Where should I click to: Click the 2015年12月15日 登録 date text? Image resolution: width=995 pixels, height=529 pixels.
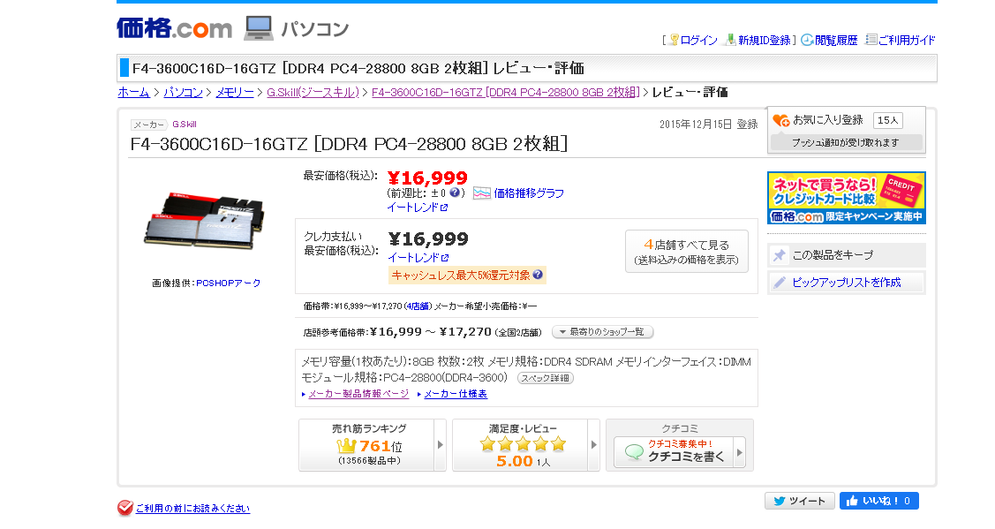click(708, 125)
